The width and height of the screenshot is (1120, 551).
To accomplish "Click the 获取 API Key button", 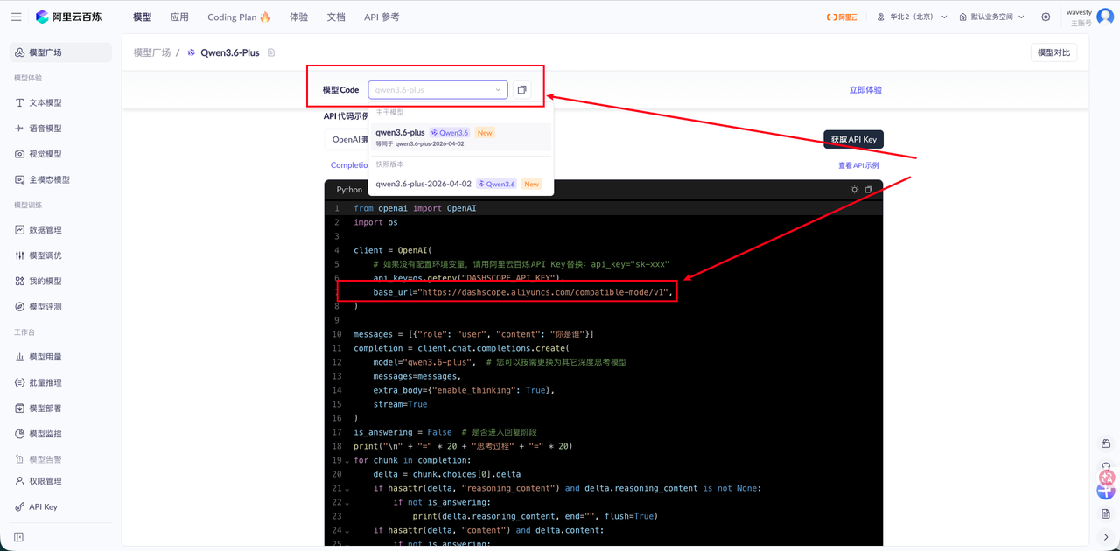I will 853,139.
